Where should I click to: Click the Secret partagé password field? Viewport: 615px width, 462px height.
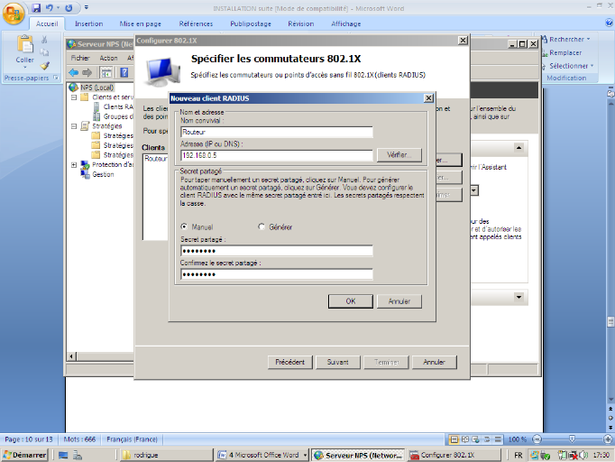[x=277, y=251]
